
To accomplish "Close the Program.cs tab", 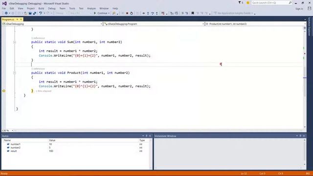I will click(21, 20).
